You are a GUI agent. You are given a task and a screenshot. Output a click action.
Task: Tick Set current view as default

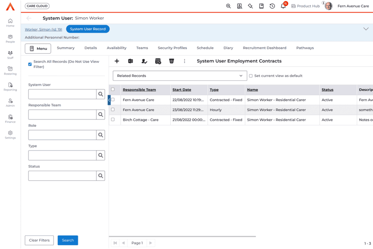(x=251, y=76)
